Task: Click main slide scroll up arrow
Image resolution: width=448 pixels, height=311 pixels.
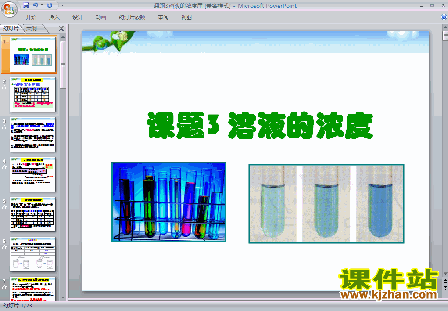Action: click(445, 28)
